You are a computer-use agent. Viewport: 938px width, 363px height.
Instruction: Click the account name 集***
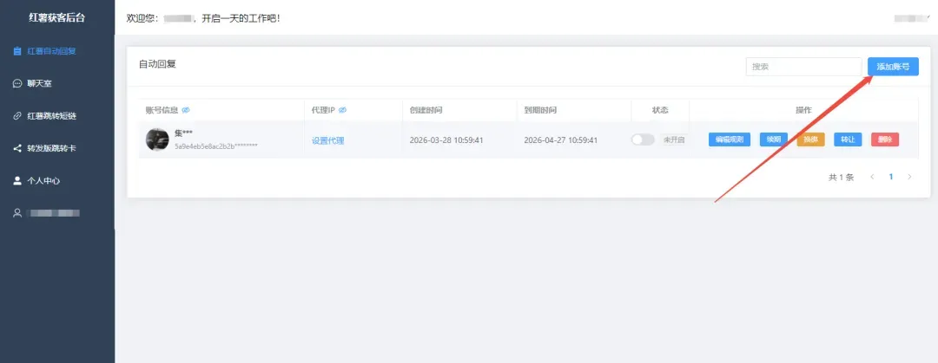click(183, 133)
